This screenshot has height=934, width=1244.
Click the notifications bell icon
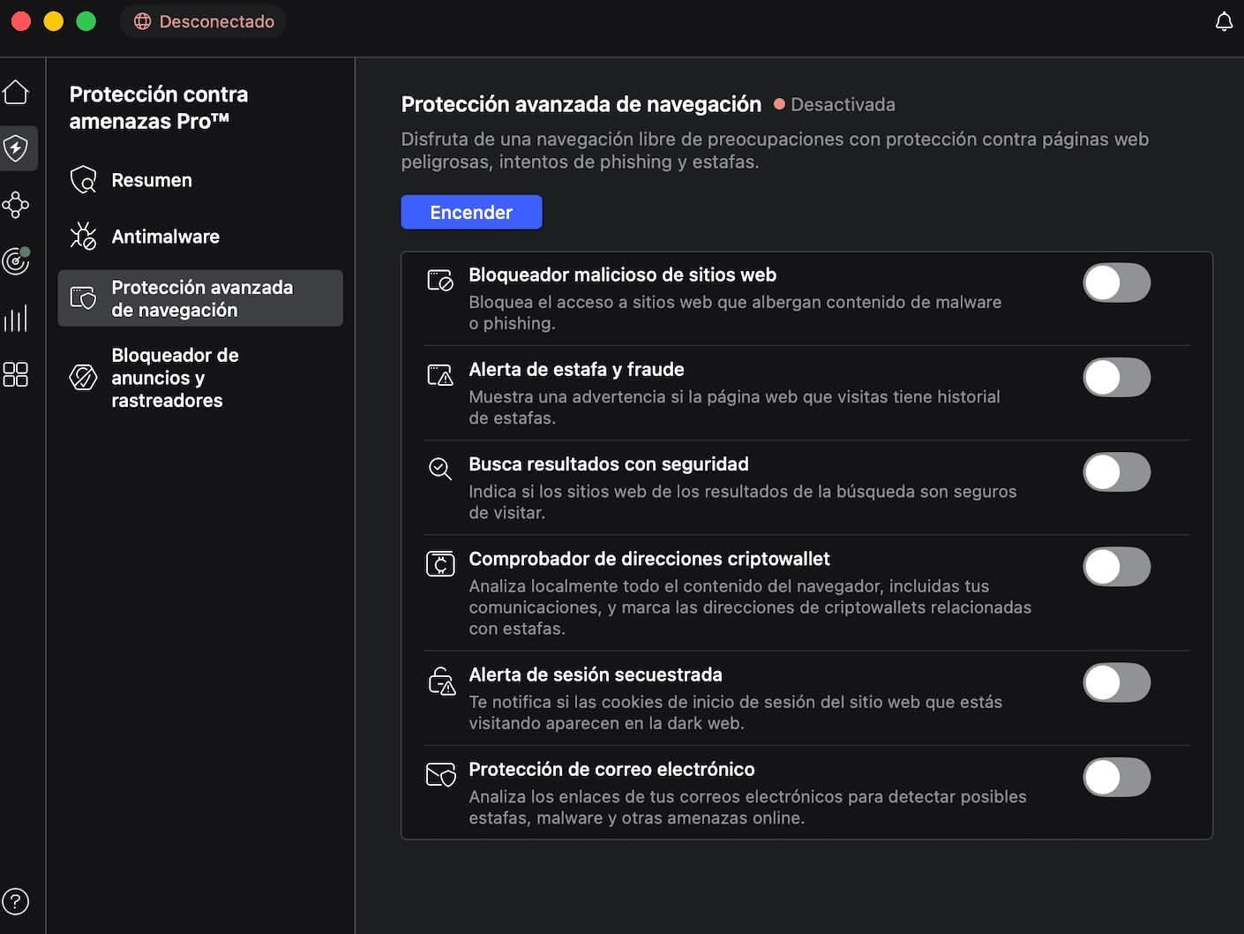(1224, 22)
